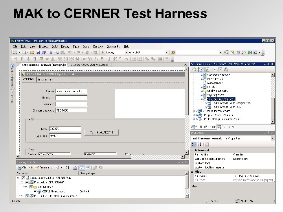Image resolution: width=283 pixels, height=212 pixels.
Task: Toggle checkbox for Files below CERNERMak
Action: click(27, 183)
